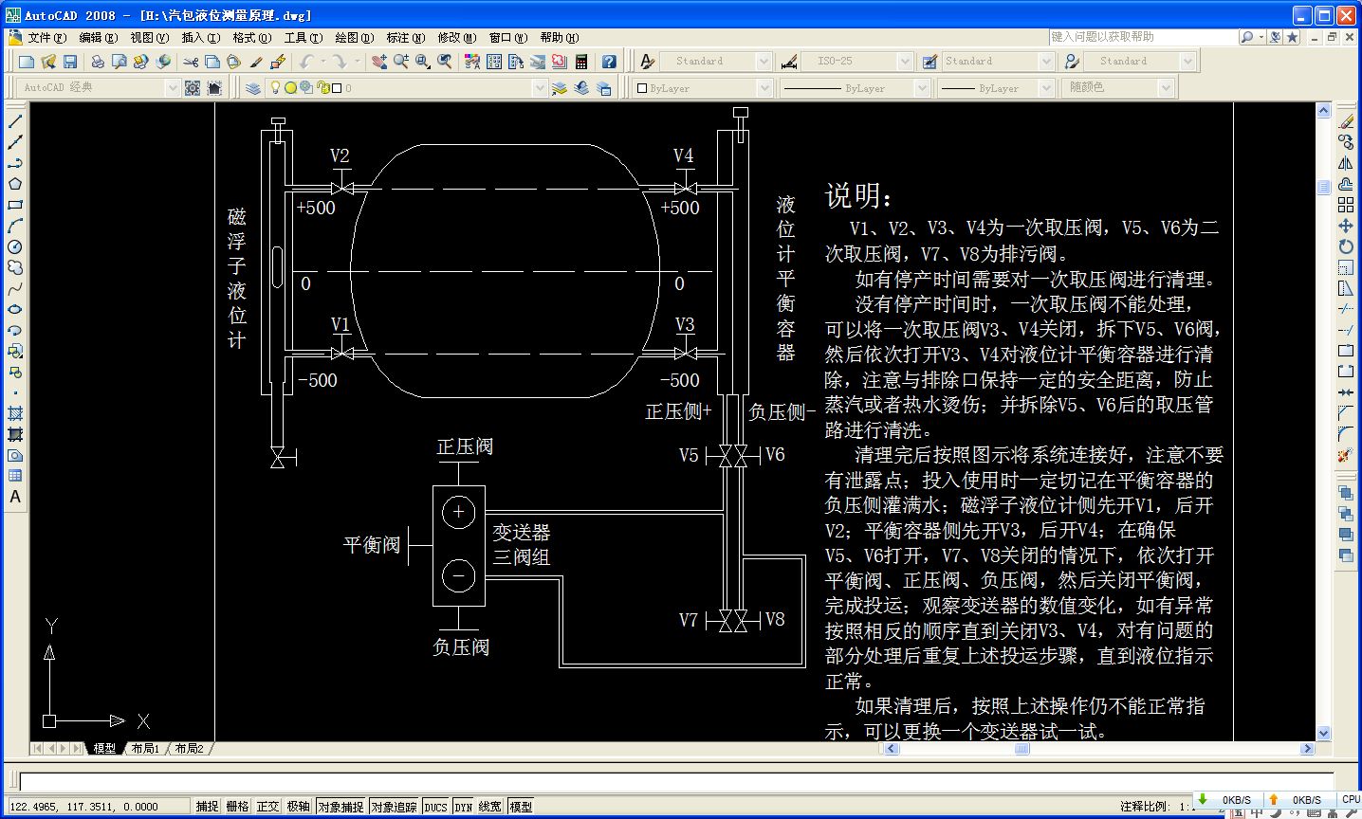Toggle 栅格 grid display in status bar
1362x819 pixels.
(x=237, y=807)
